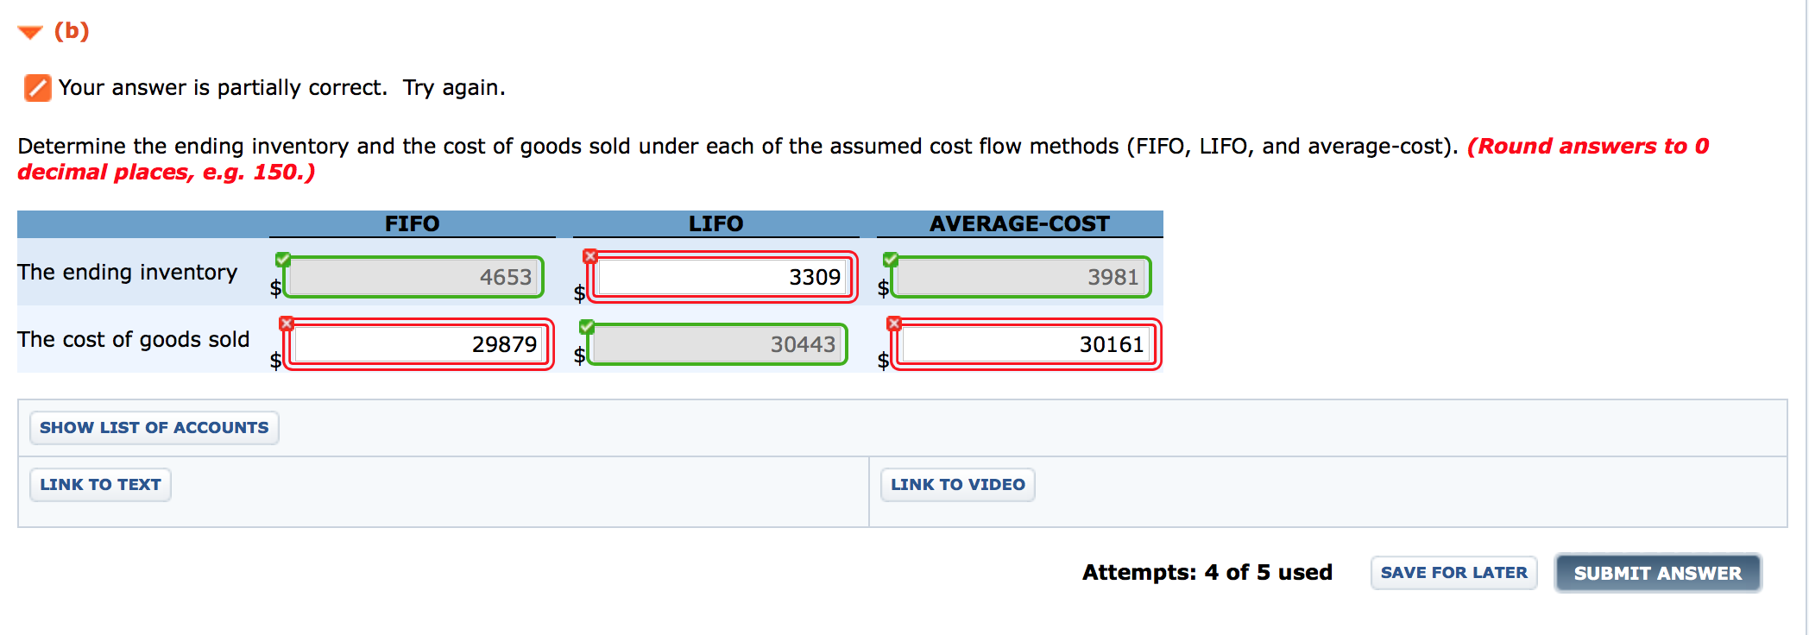Click the orange partially correct pencil icon

tap(37, 88)
